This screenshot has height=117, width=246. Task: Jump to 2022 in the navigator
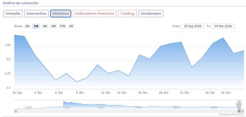click(x=68, y=108)
